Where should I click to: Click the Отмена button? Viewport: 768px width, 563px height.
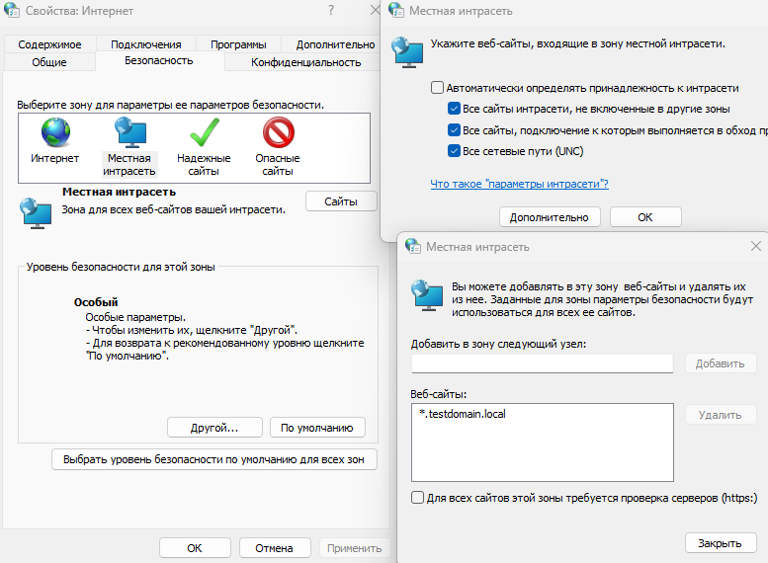(x=275, y=548)
